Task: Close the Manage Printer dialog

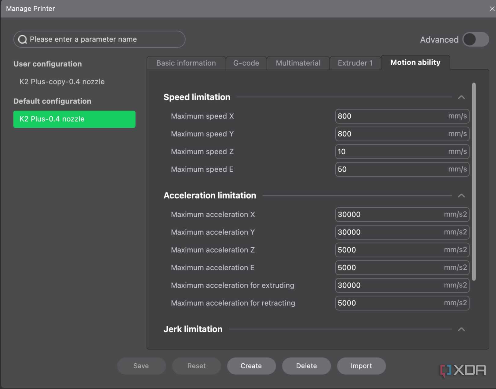Action: click(x=492, y=9)
